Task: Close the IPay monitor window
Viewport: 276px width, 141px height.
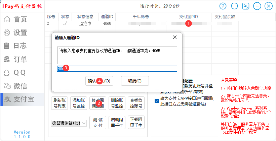Action: [269, 6]
